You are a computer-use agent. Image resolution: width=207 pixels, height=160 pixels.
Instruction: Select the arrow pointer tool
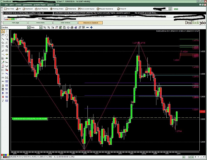(x=3, y=31)
